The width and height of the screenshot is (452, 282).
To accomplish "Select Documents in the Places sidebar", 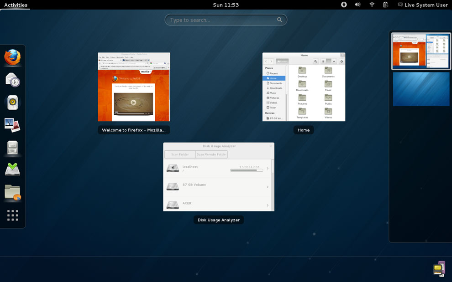I will coord(274,83).
